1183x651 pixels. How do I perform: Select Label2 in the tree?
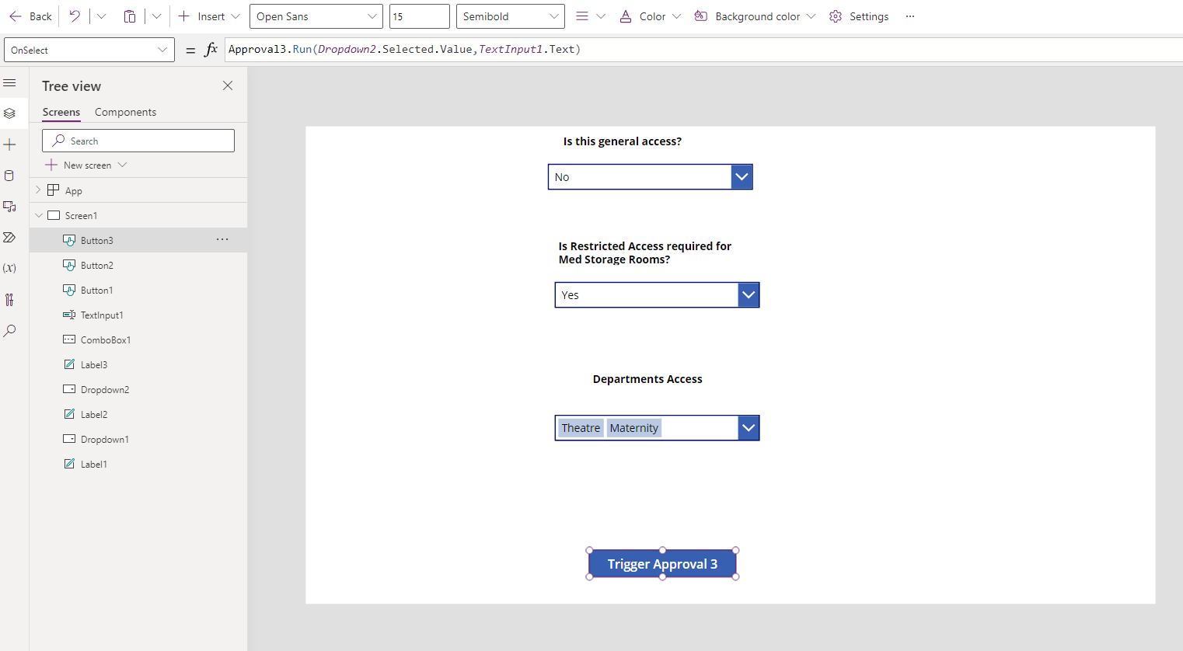(x=94, y=415)
